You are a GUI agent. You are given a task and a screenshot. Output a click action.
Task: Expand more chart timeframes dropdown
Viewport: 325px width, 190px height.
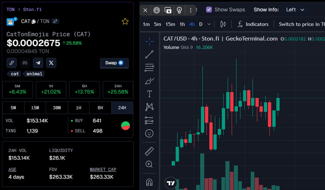pyautogui.click(x=209, y=24)
